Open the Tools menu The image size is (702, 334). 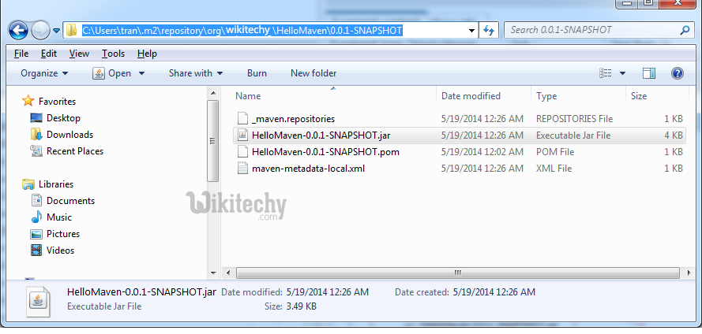tap(113, 54)
